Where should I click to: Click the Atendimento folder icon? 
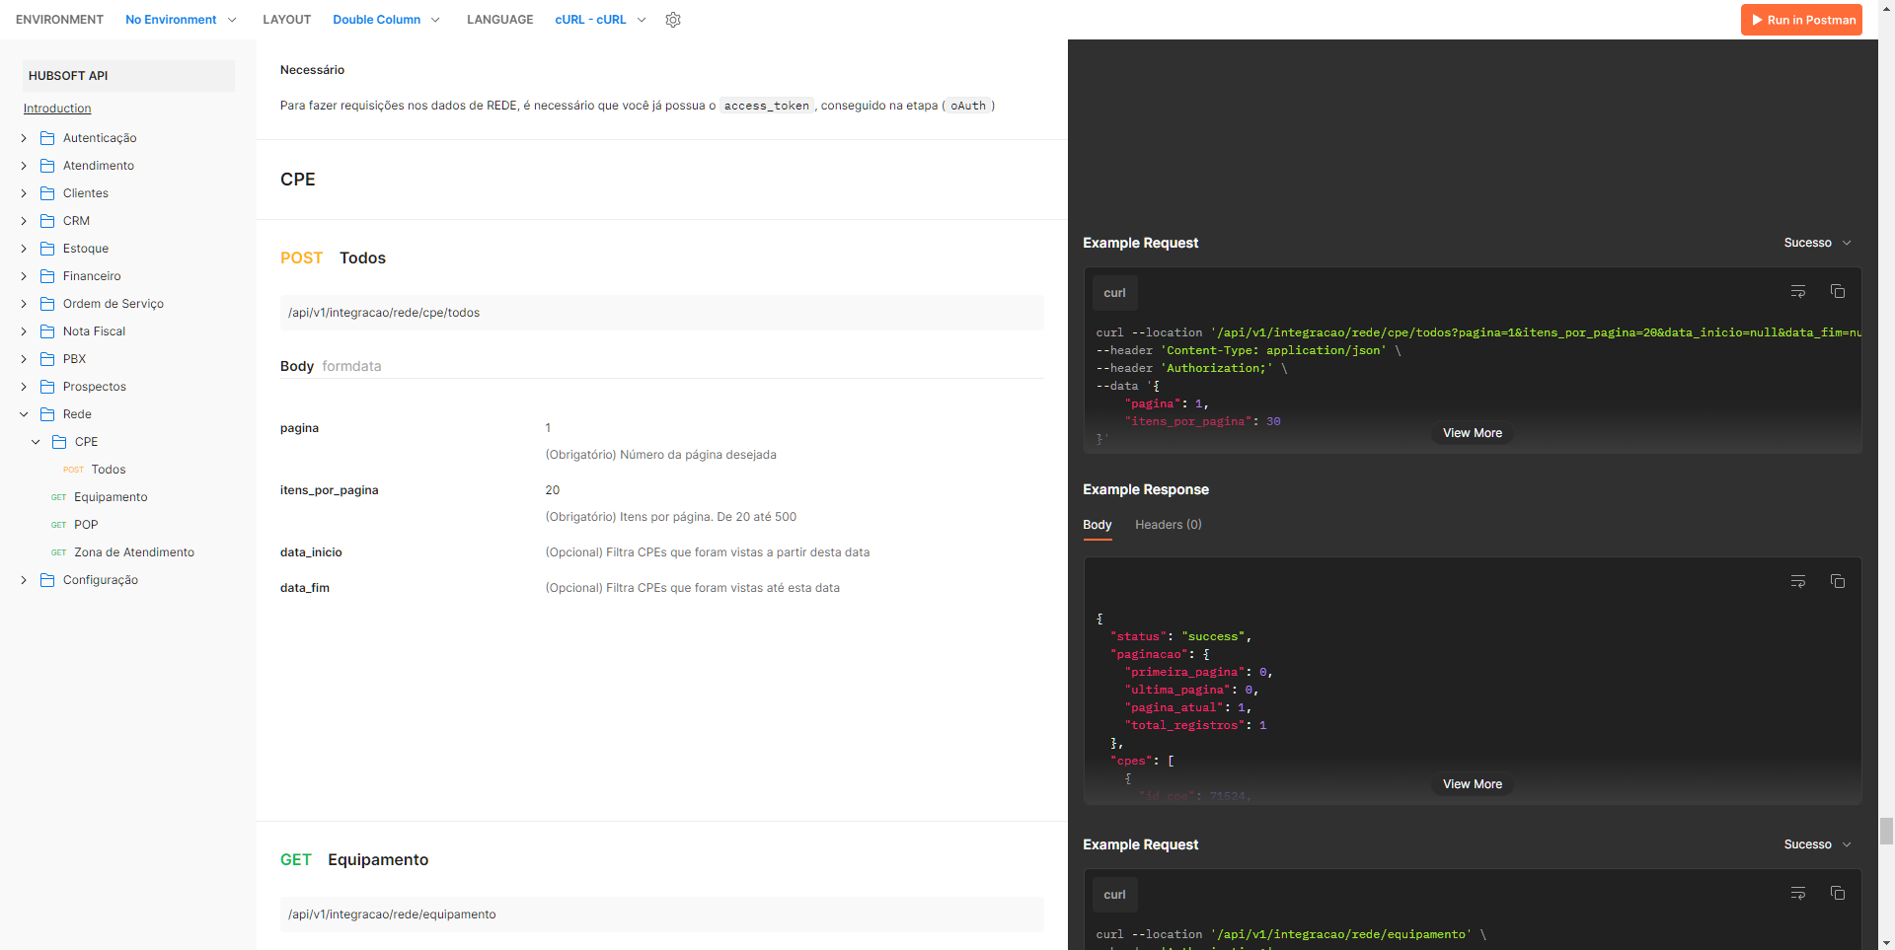pyautogui.click(x=47, y=166)
